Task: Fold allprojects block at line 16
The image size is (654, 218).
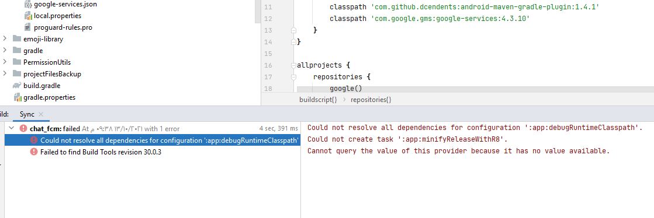Action: (293, 65)
